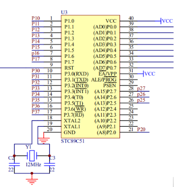The image size is (174, 187).
Task: Click the U3 designator label
Action: point(64,13)
